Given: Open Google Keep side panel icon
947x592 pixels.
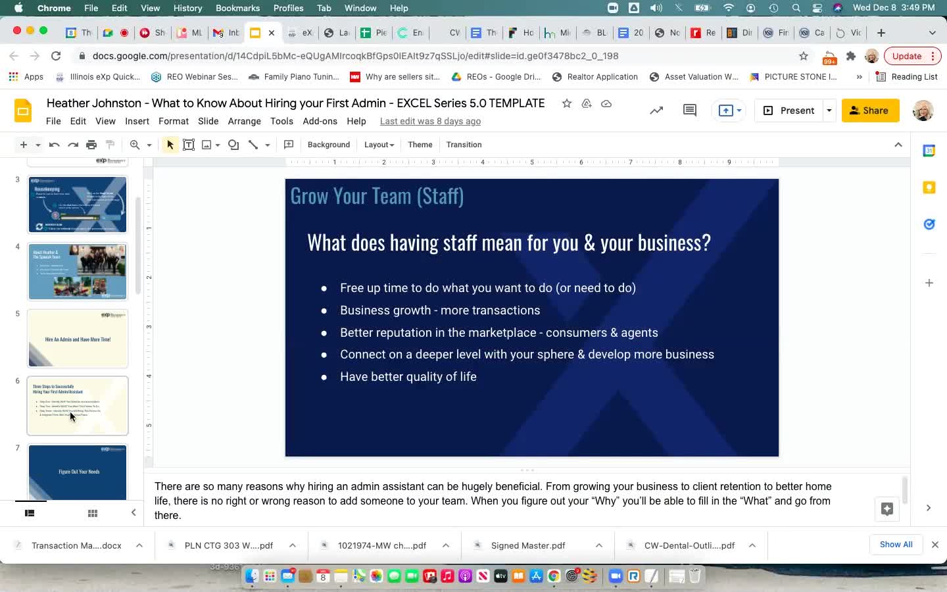Looking at the screenshot, I should (x=929, y=187).
